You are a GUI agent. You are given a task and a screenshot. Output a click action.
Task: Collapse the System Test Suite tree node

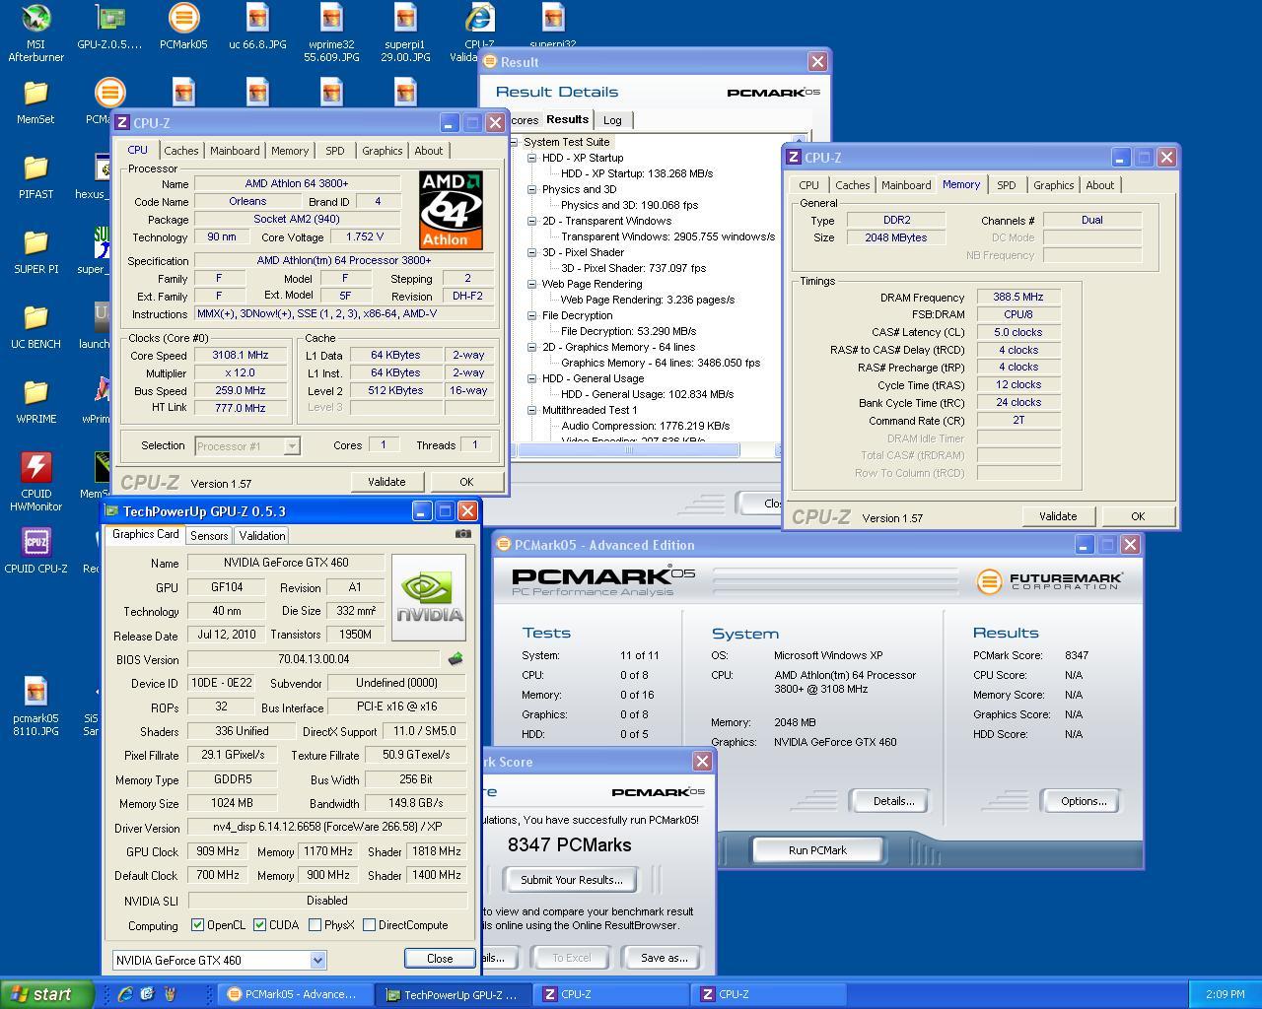(x=514, y=142)
